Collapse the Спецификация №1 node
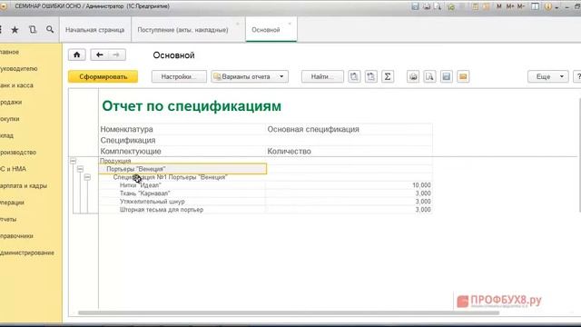 pyautogui.click(x=87, y=177)
